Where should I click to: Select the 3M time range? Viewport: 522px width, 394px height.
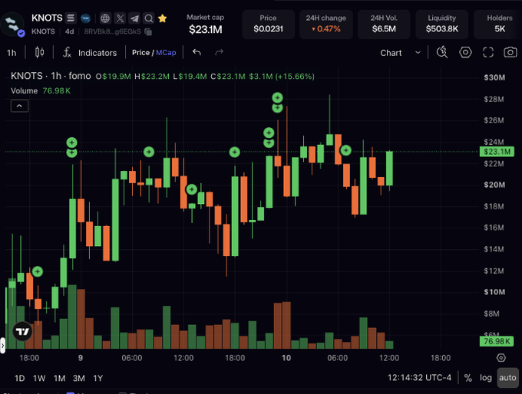pos(78,378)
